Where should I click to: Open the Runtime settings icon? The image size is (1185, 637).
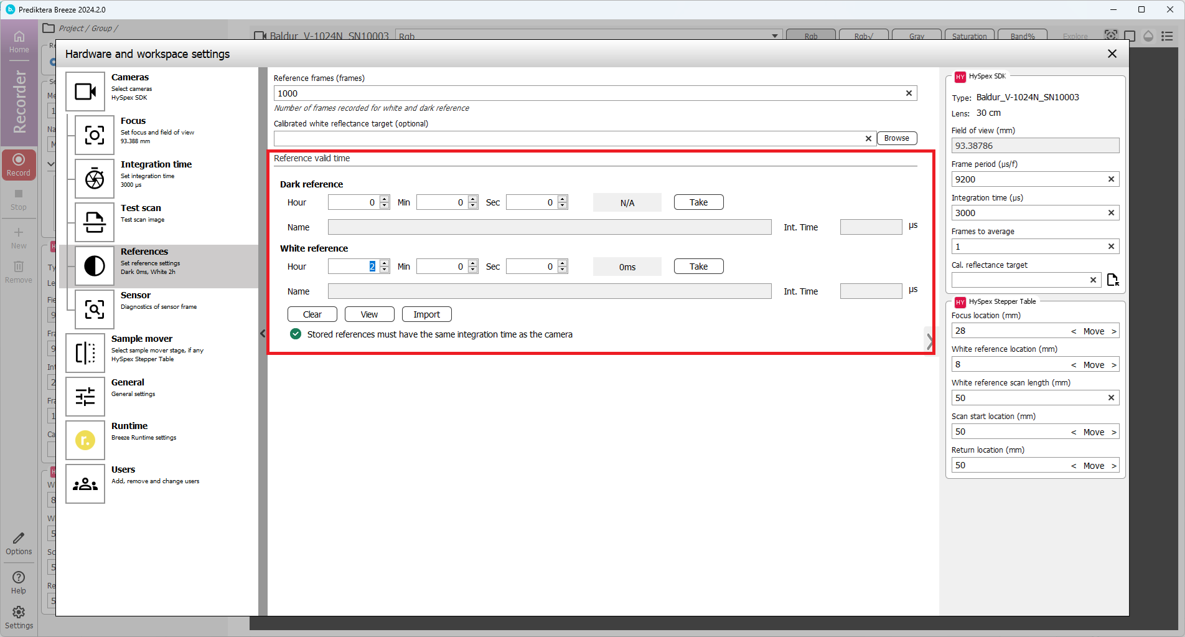pos(85,440)
